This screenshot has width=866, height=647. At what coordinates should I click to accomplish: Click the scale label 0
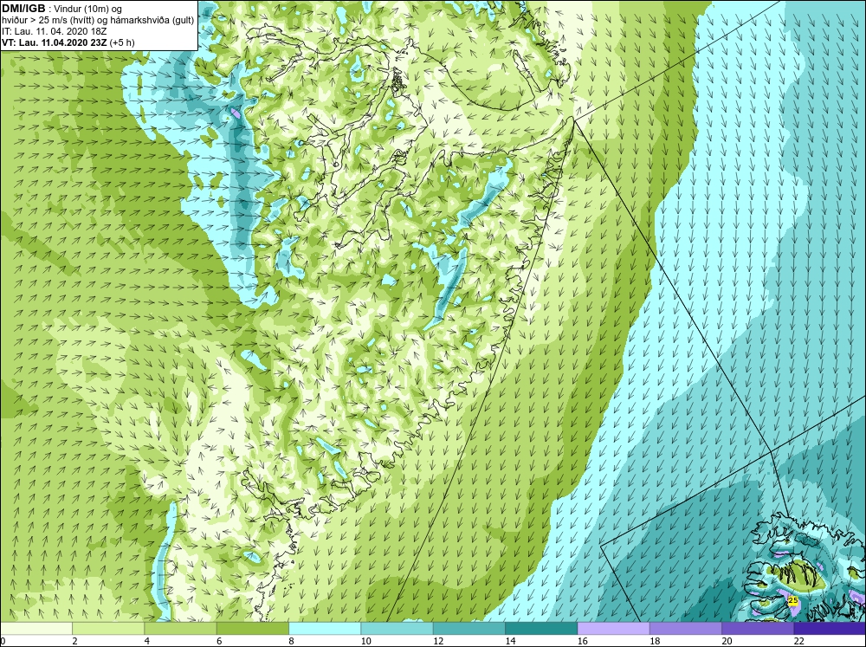click(x=3, y=641)
